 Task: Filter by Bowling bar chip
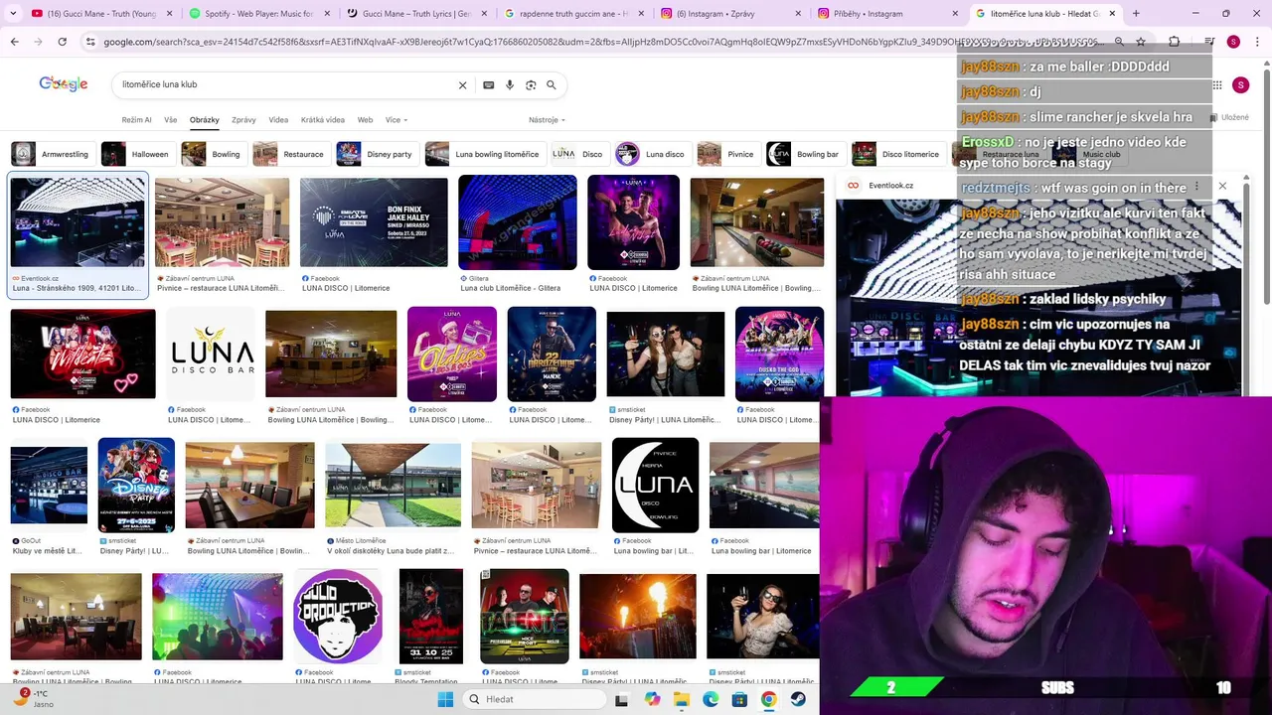point(805,154)
